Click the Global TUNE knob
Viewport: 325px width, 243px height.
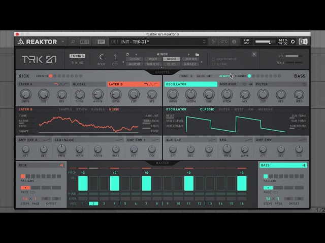tap(80, 95)
